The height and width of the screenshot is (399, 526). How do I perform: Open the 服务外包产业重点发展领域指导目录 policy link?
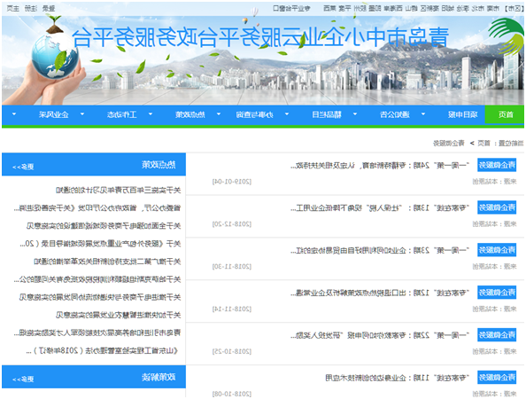click(x=101, y=244)
